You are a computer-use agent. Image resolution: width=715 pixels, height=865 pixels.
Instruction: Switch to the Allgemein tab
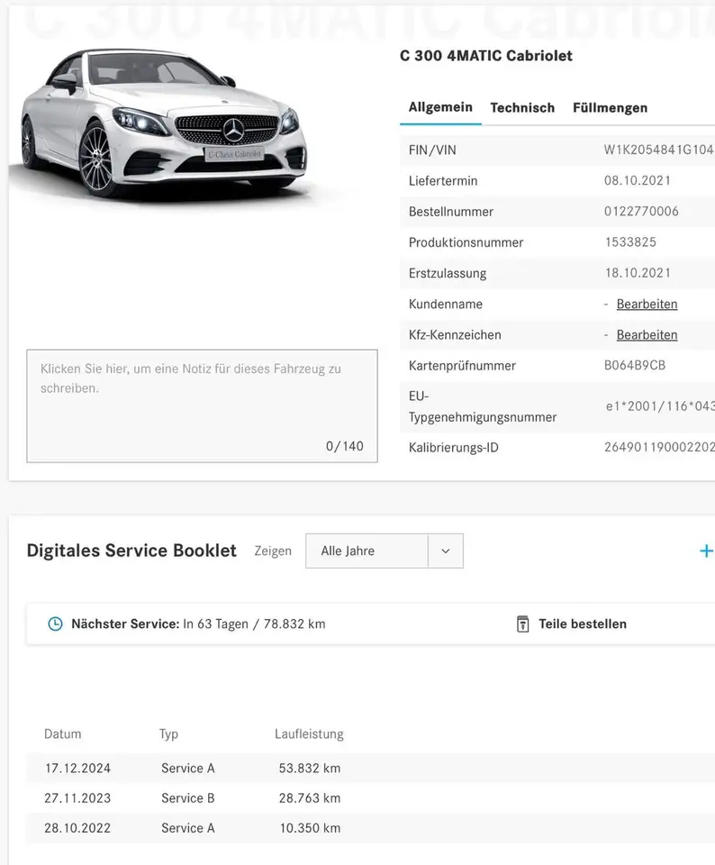click(x=440, y=107)
